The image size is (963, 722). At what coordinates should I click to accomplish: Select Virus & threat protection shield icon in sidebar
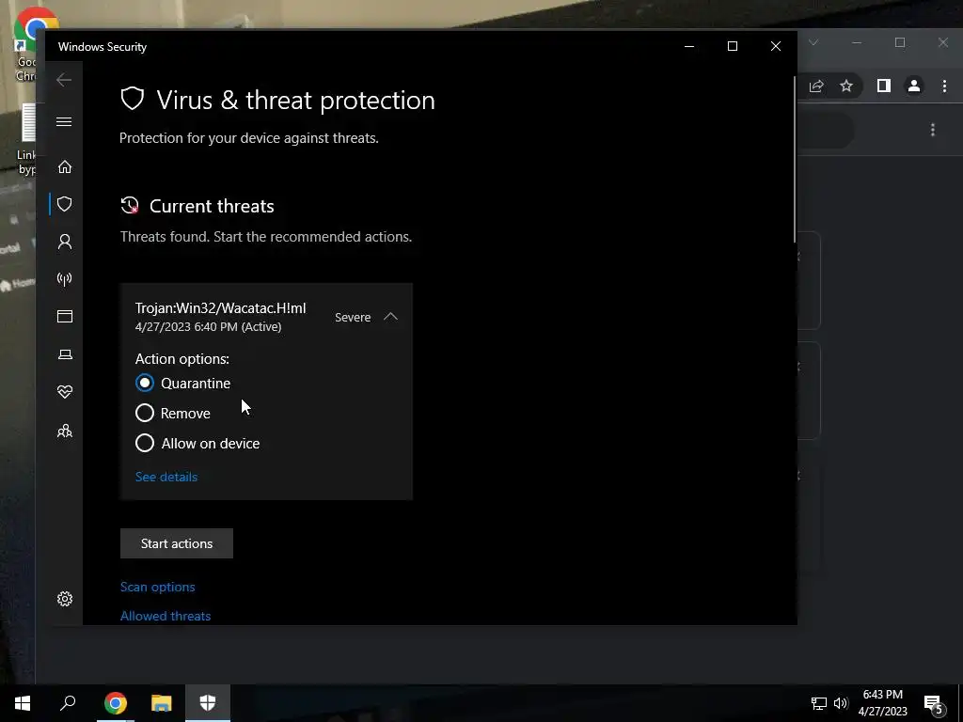point(65,204)
